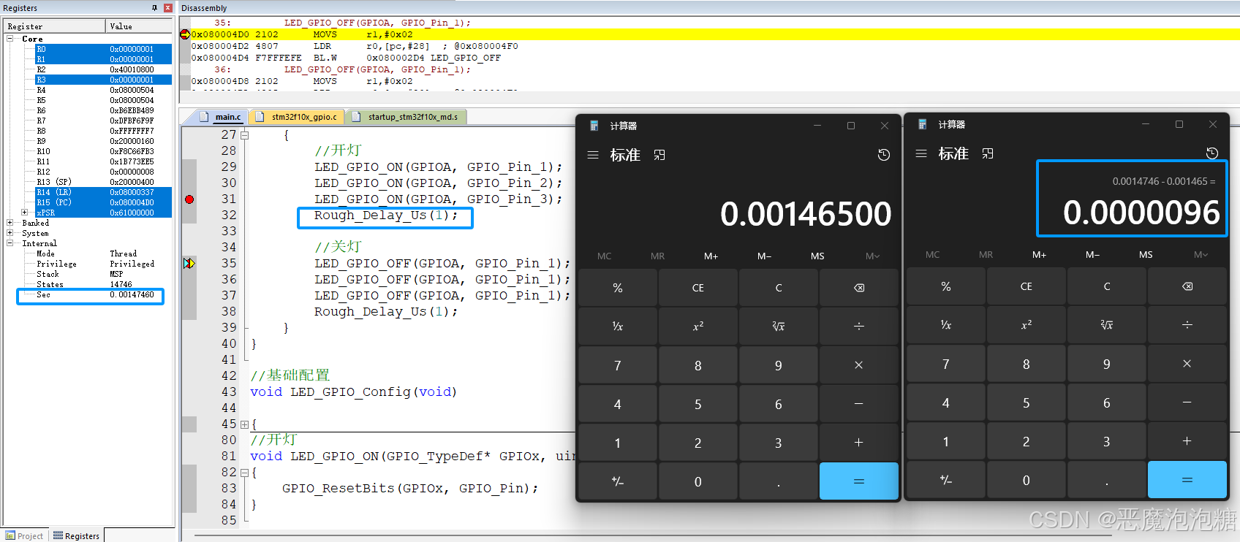Image resolution: width=1240 pixels, height=542 pixels.
Task: Collapse the Internal register group
Action: click(10, 243)
